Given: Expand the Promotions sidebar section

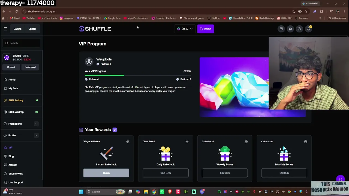Looking at the screenshot, I should click(36, 124).
